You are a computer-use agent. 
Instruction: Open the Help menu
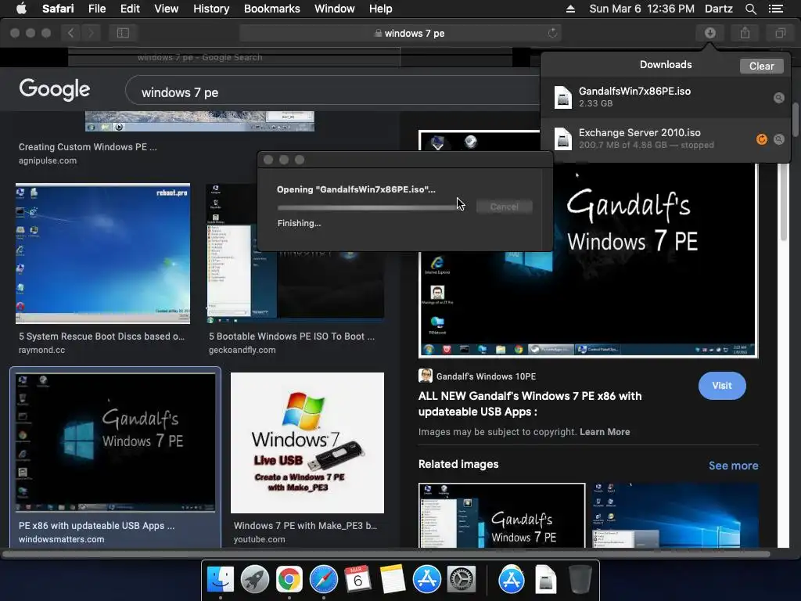381,9
